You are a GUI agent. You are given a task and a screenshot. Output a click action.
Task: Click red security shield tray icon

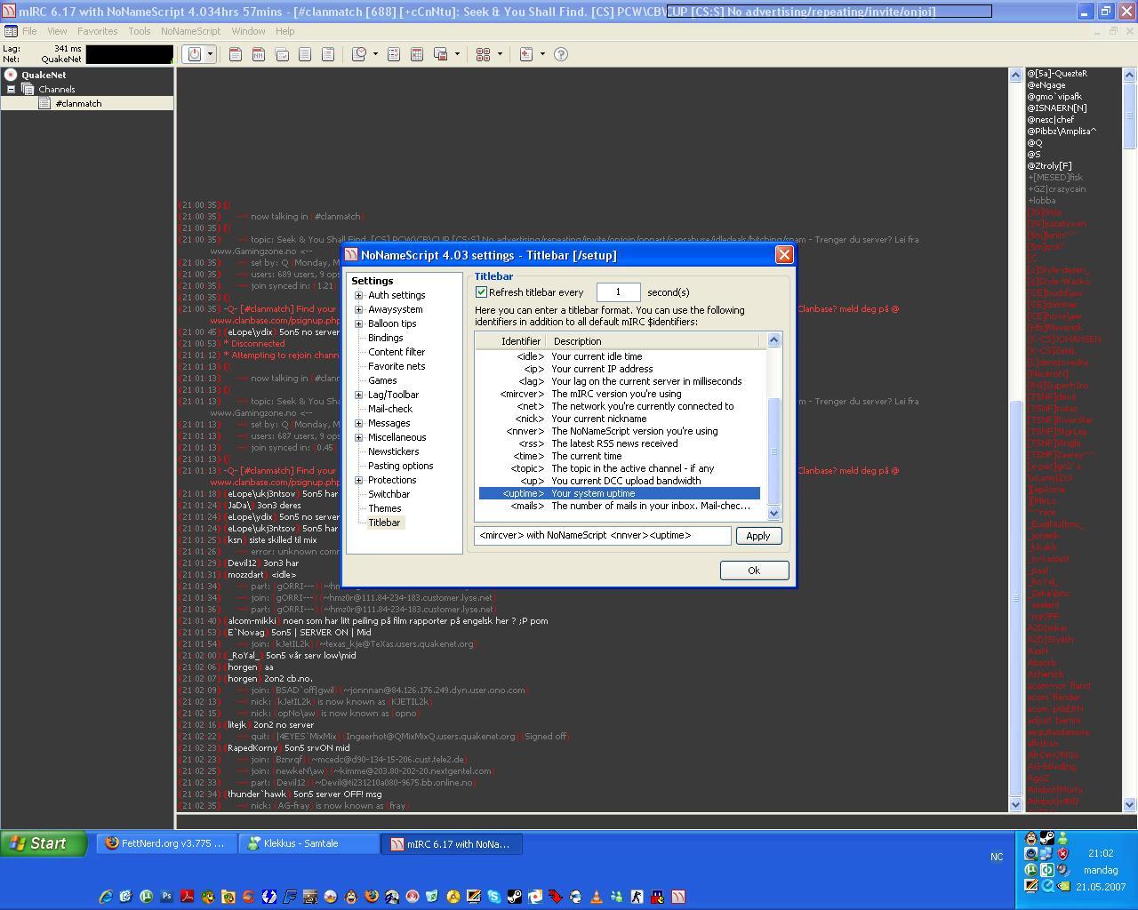click(1062, 854)
